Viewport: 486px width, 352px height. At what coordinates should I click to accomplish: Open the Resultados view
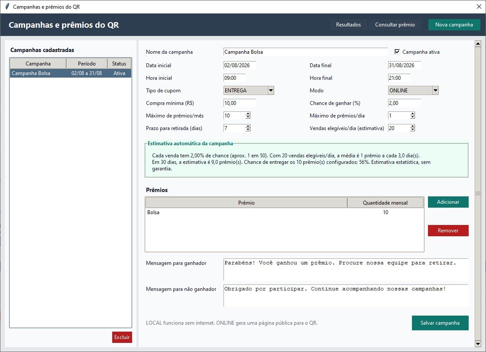(x=348, y=25)
